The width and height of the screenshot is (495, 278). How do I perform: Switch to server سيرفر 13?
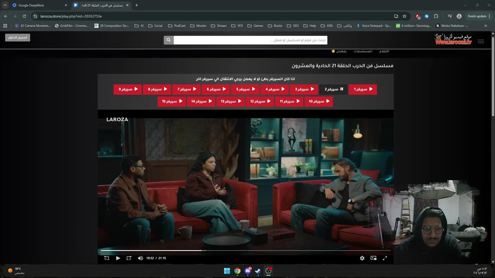[x=230, y=102]
